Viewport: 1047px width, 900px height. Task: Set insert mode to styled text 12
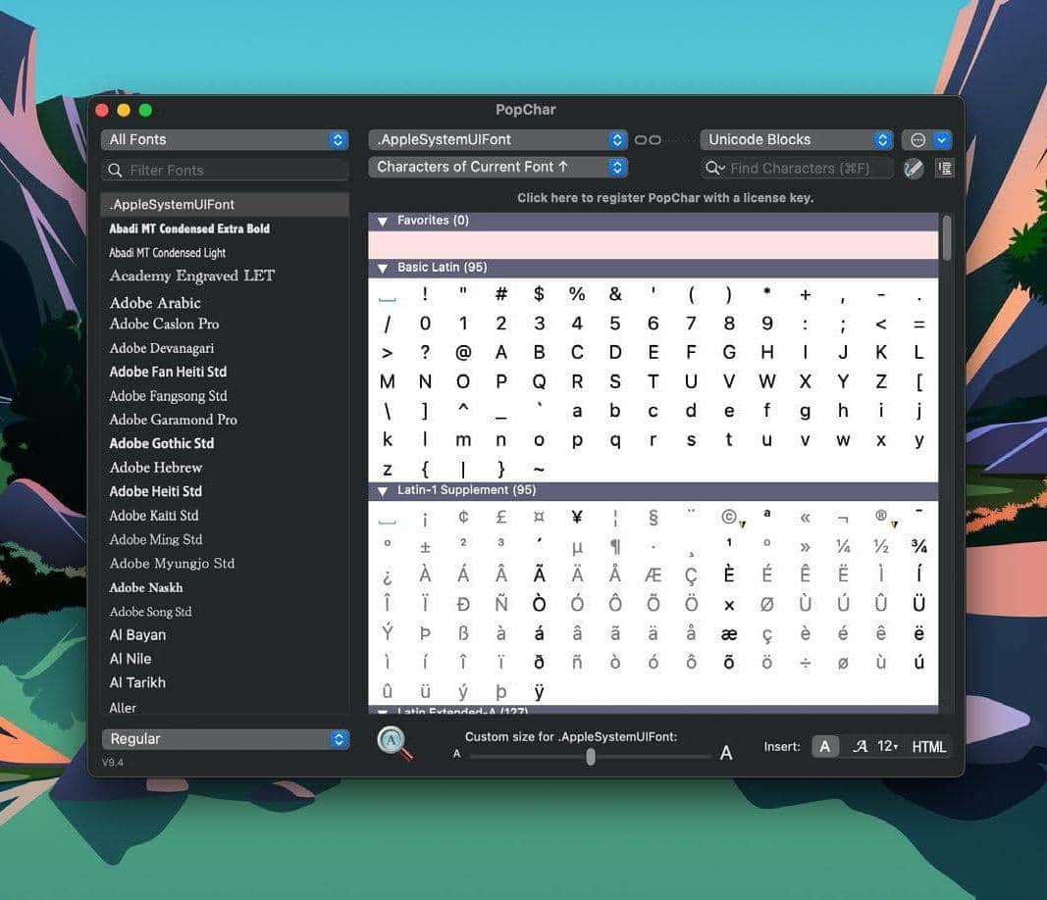click(874, 746)
